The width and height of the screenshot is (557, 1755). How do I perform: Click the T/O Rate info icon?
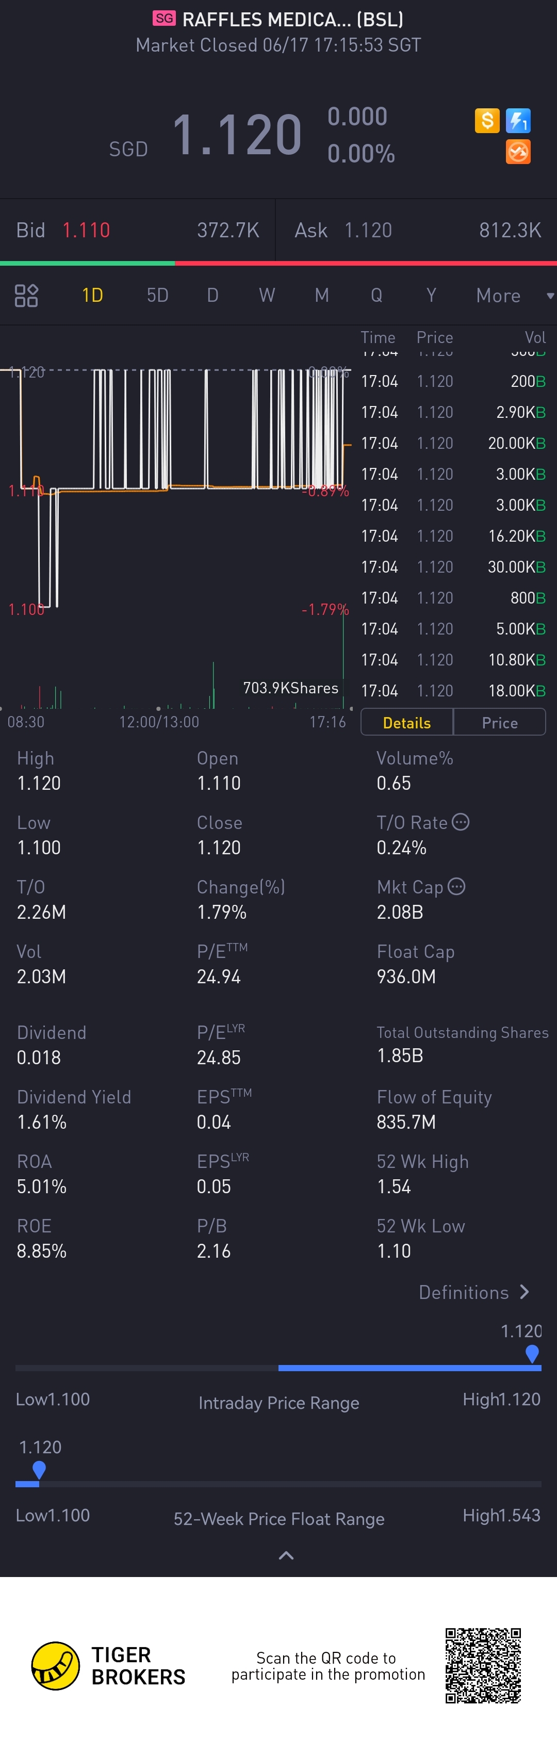[x=461, y=822]
